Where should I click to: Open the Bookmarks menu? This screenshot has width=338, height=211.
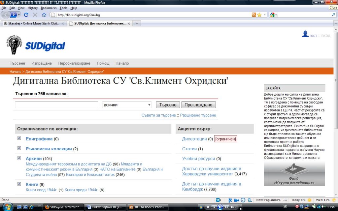tap(49, 8)
